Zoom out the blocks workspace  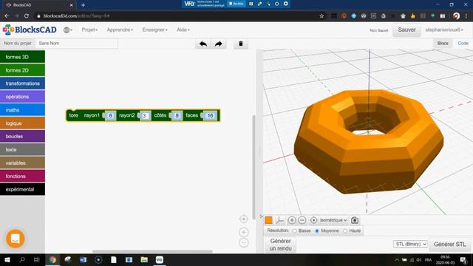coord(244,242)
